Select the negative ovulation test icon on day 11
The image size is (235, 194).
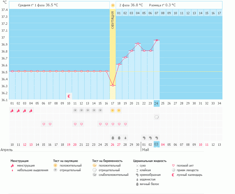point(75,111)
